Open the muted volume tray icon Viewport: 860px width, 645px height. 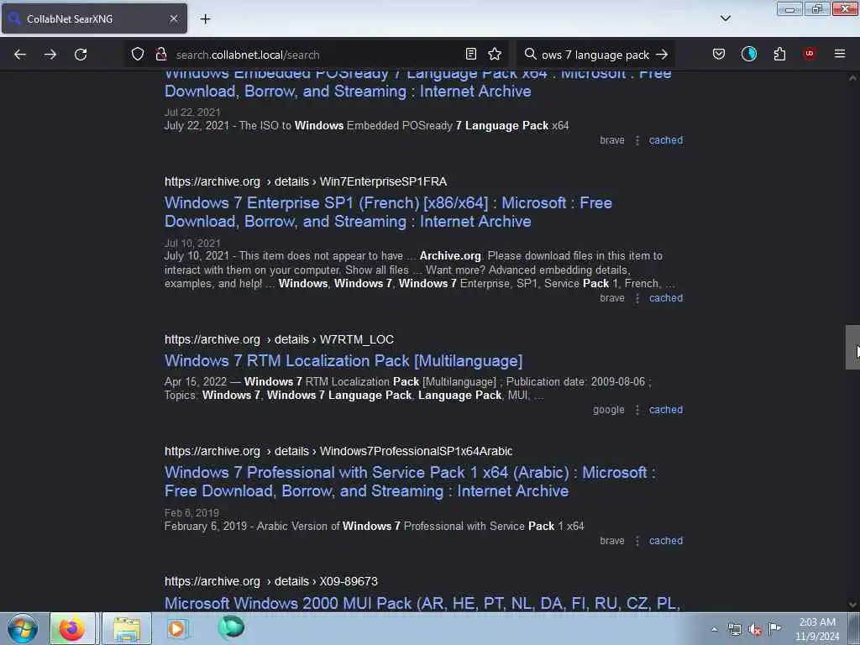coord(755,630)
